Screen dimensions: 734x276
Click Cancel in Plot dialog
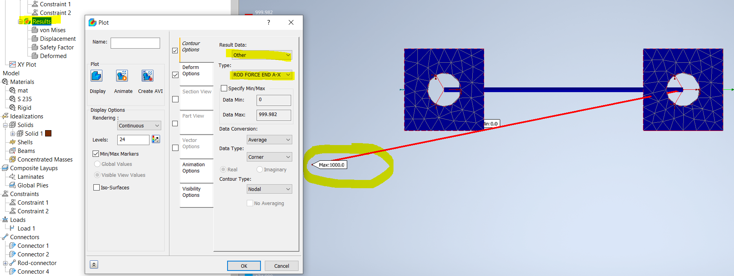point(282,266)
